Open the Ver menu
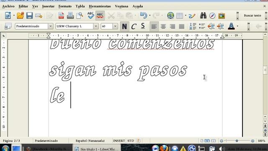This screenshot has width=268, height=151. tap(35, 6)
